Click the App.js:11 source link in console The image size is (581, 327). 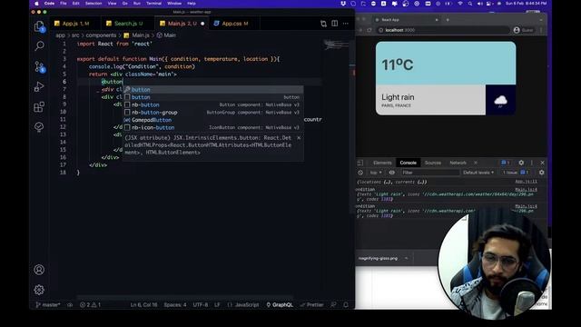(x=526, y=182)
